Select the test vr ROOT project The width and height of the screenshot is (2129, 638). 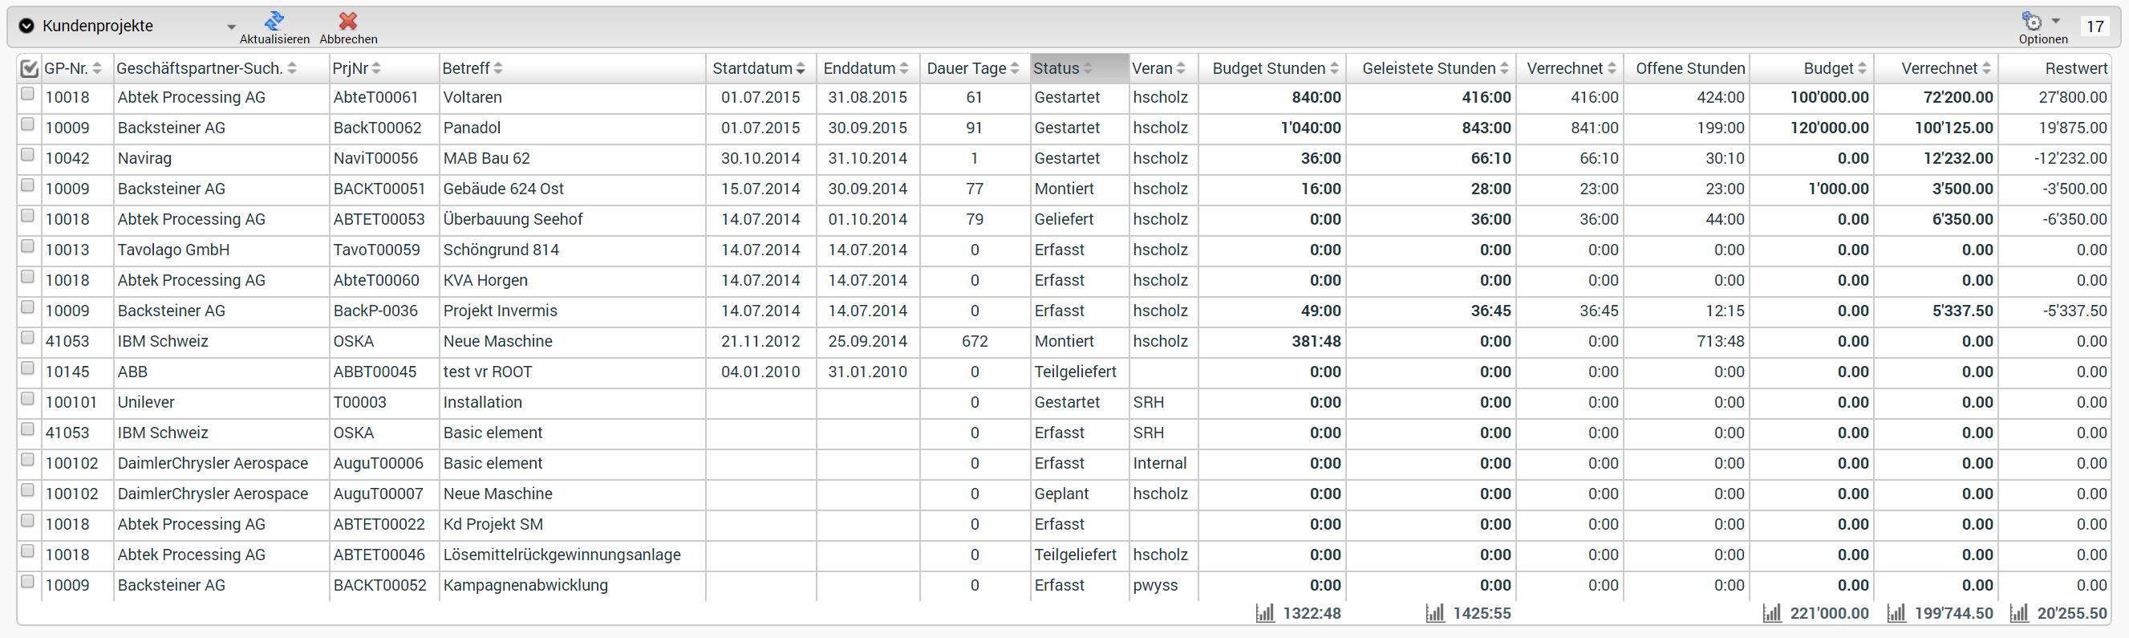[x=488, y=372]
